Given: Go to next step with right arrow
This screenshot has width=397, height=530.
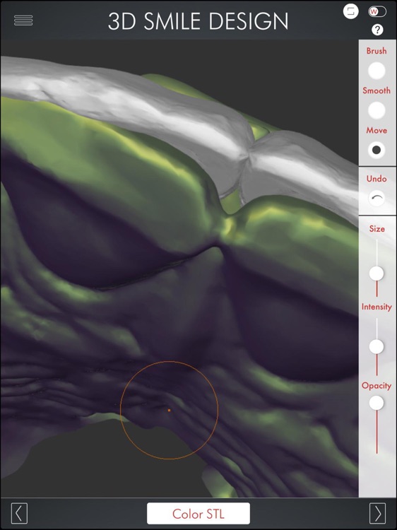Looking at the screenshot, I should [x=377, y=514].
